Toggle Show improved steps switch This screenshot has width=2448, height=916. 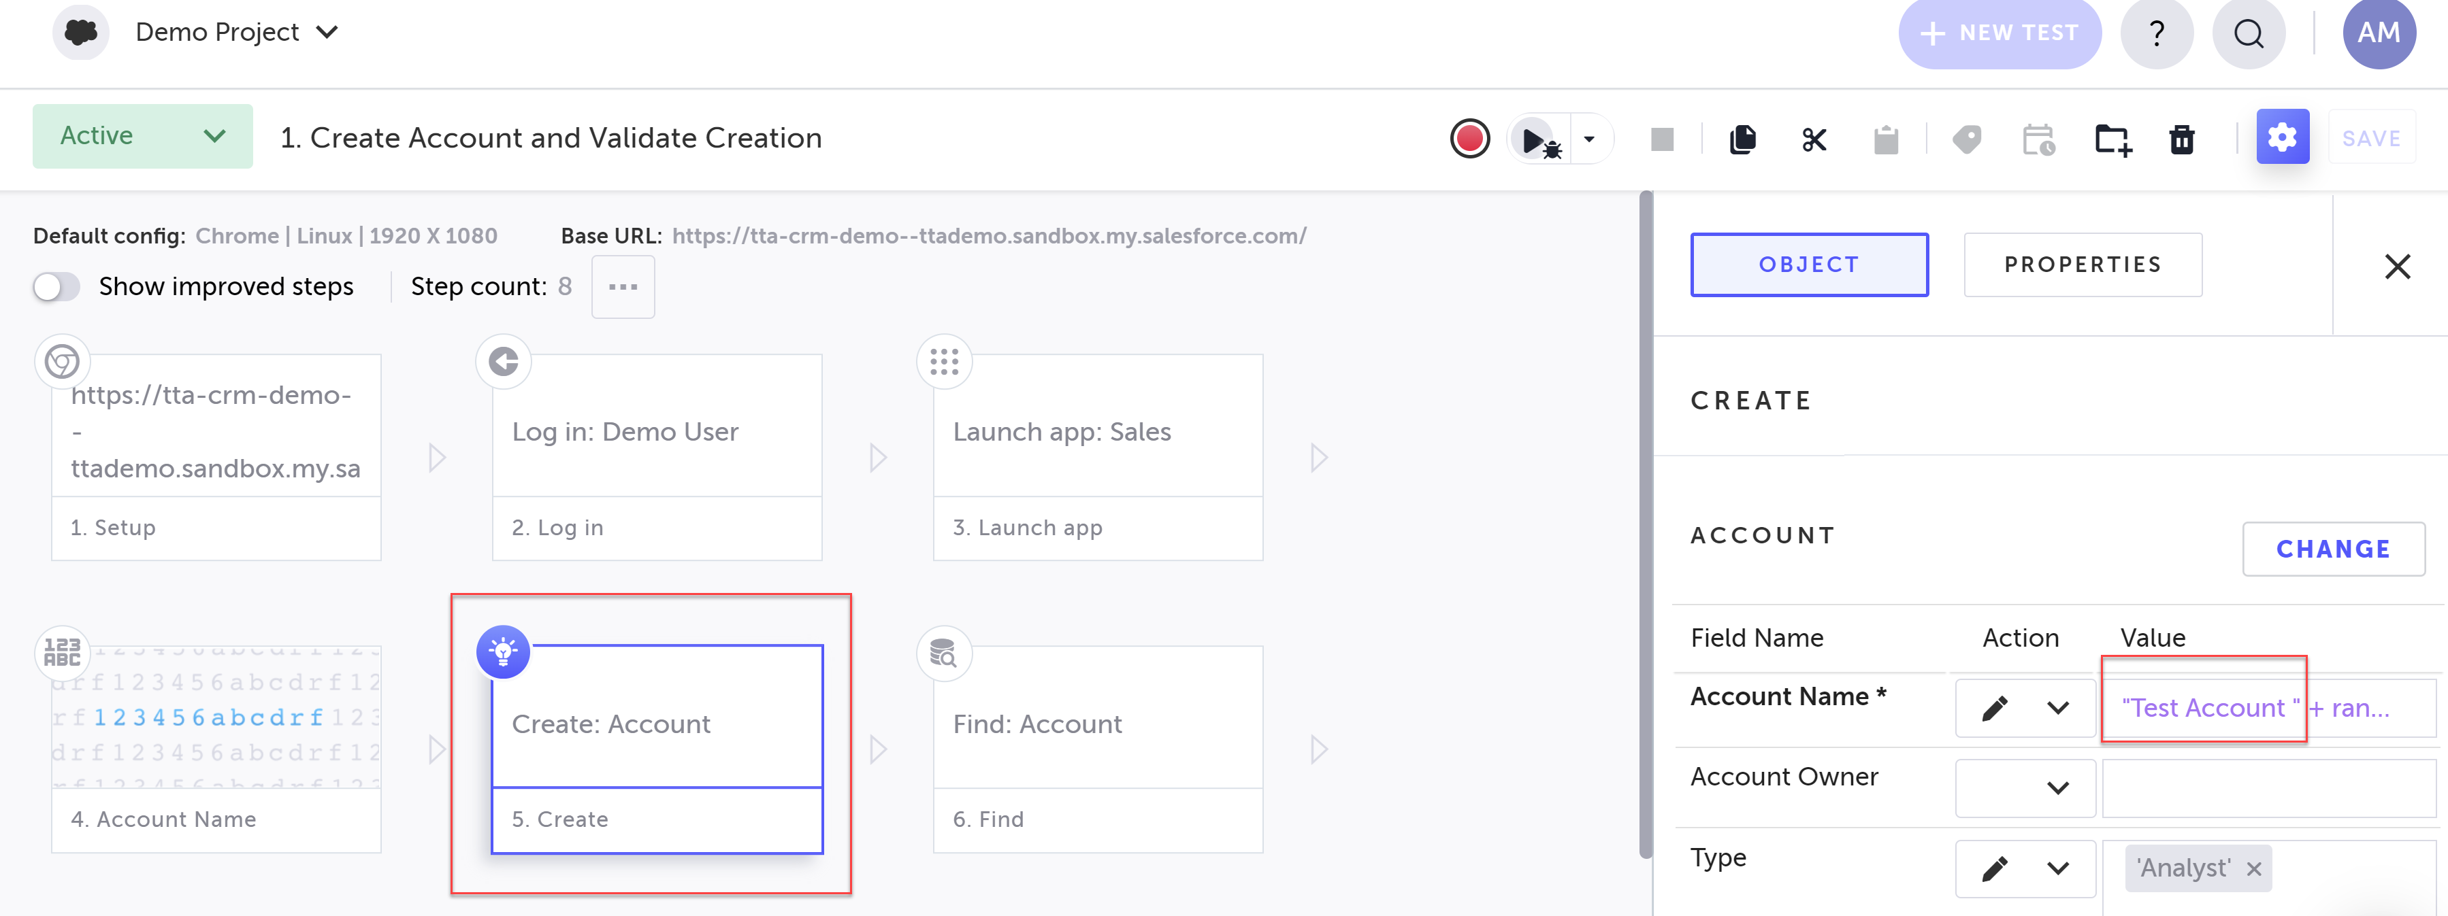(x=56, y=287)
